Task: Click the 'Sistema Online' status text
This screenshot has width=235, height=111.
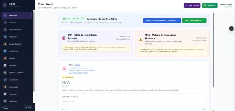Action: point(226,5)
